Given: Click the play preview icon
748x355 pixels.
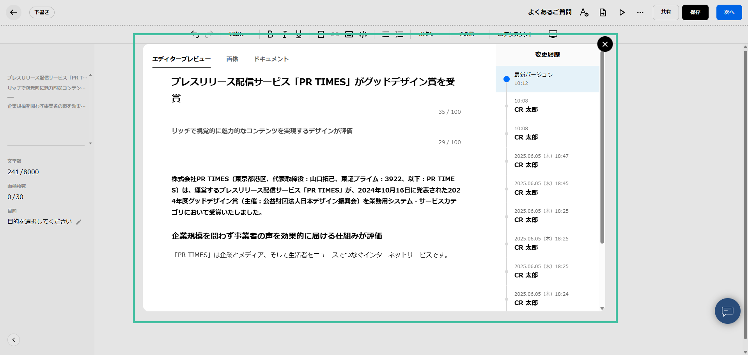Looking at the screenshot, I should click(622, 12).
